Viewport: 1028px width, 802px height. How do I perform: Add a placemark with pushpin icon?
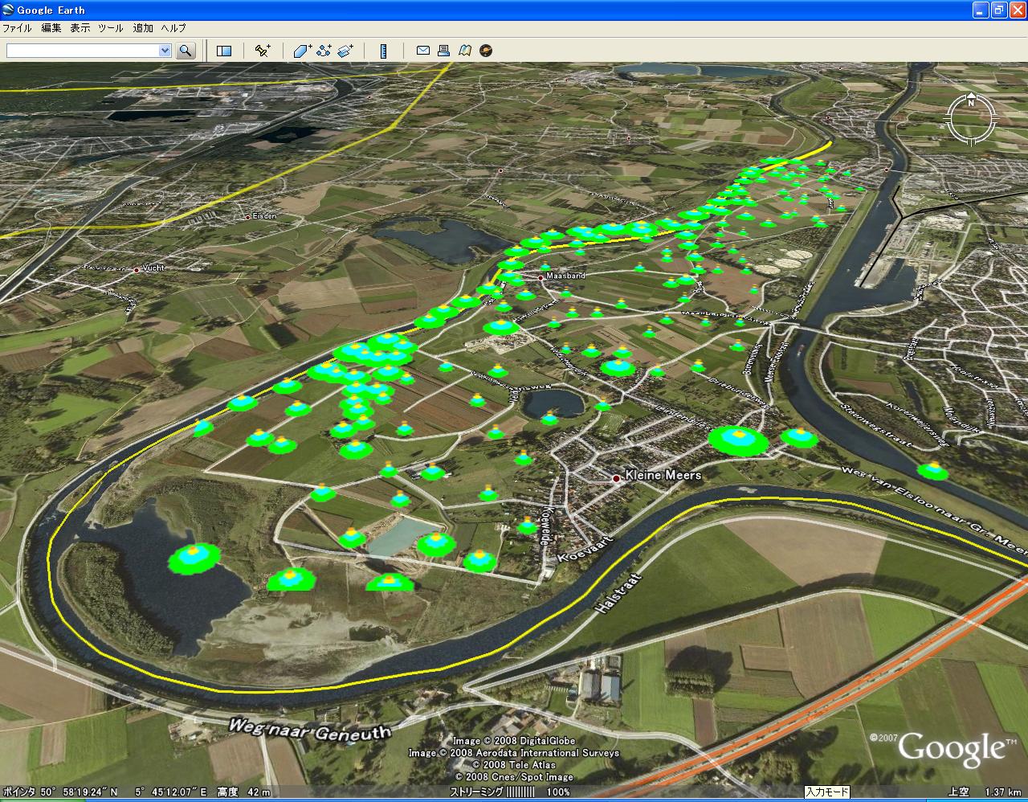pyautogui.click(x=263, y=51)
